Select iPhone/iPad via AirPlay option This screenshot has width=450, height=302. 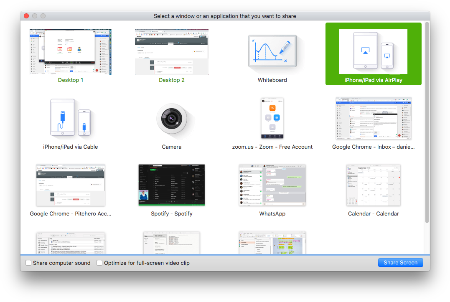point(374,54)
